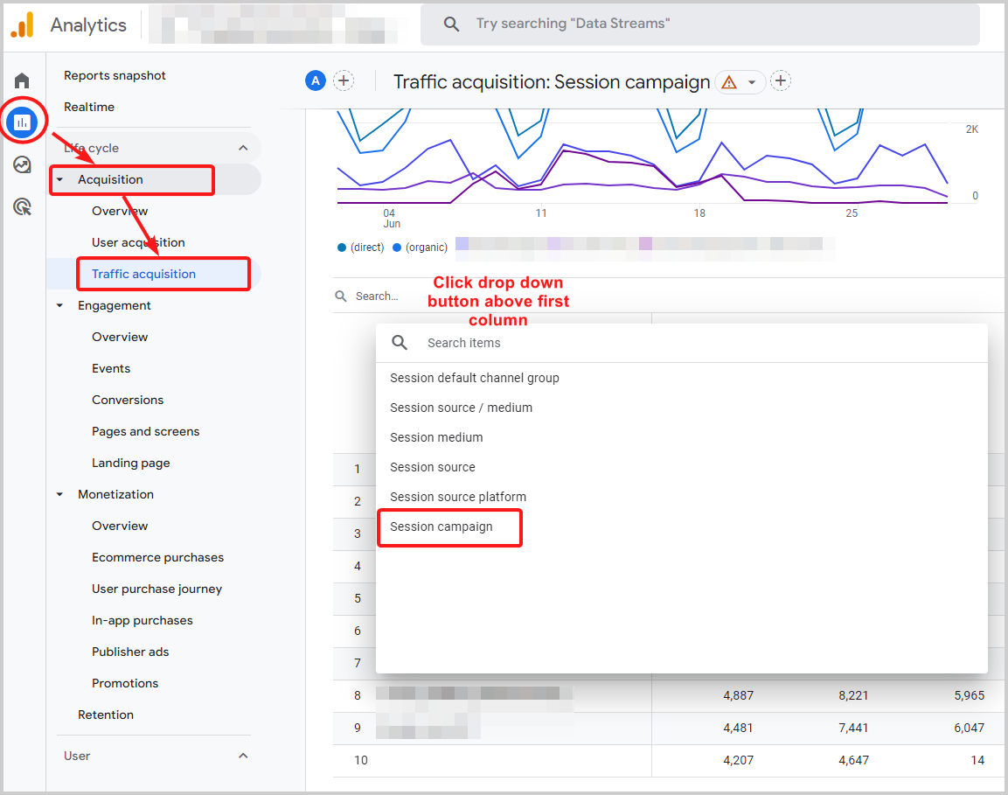
Task: Open Pages and screens report
Action: pyautogui.click(x=145, y=431)
